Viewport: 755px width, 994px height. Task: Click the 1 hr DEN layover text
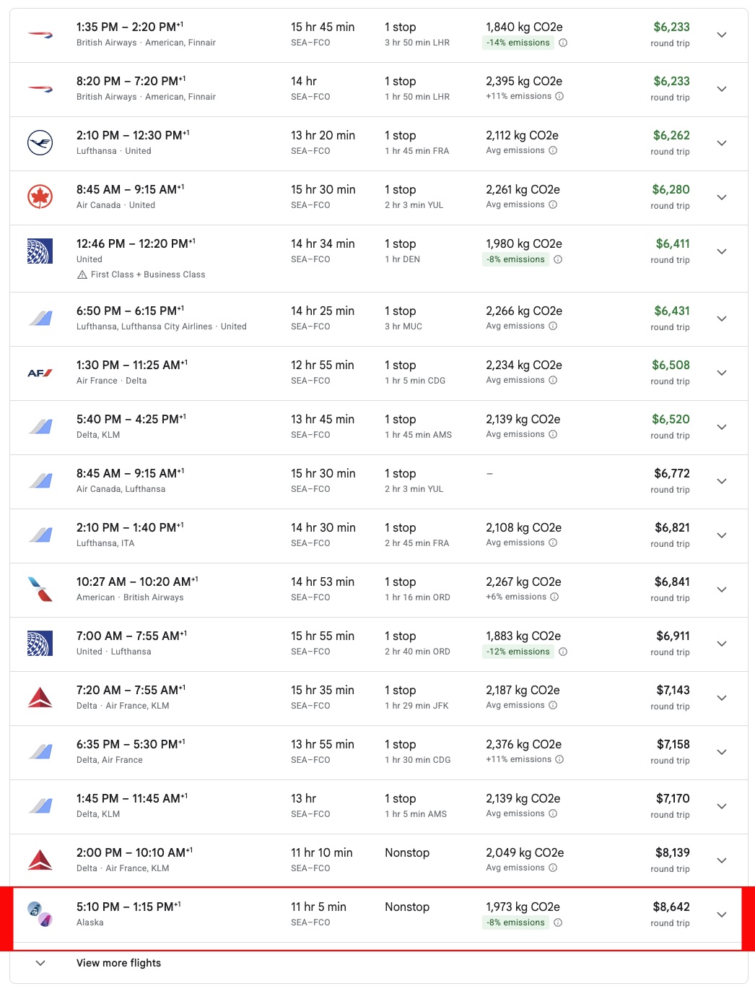(x=402, y=259)
